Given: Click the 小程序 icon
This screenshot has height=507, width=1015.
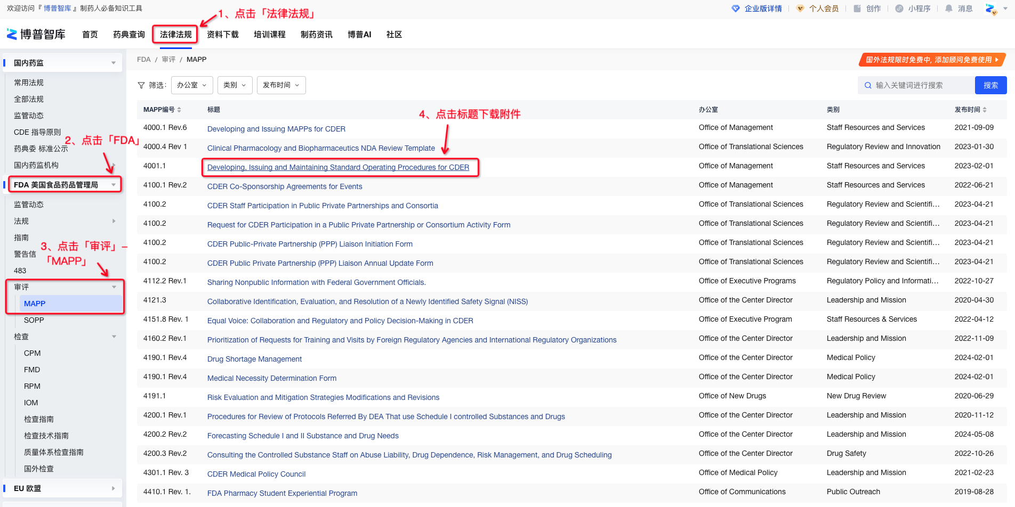Looking at the screenshot, I should click(899, 9).
